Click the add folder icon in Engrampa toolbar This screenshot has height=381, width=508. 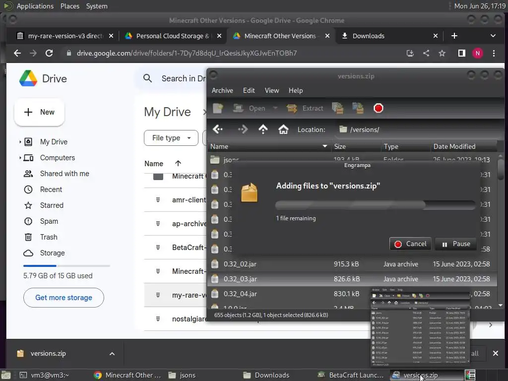click(358, 108)
